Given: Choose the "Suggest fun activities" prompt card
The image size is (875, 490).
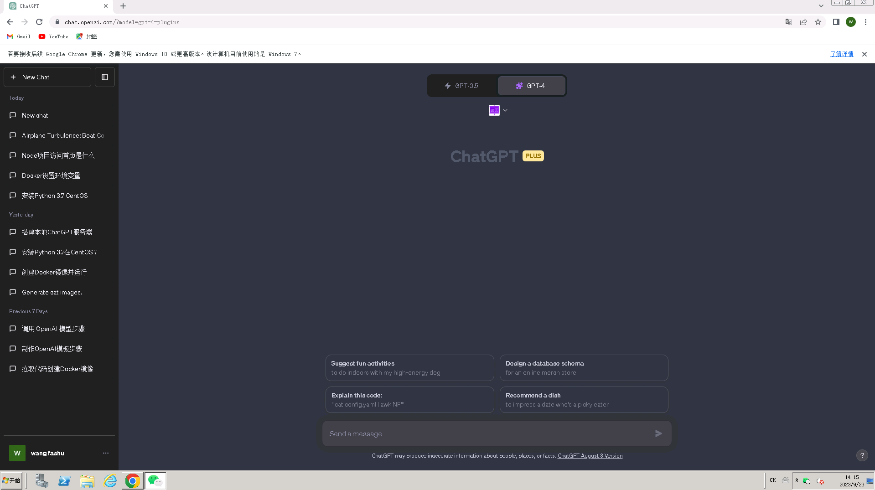Looking at the screenshot, I should click(x=409, y=368).
